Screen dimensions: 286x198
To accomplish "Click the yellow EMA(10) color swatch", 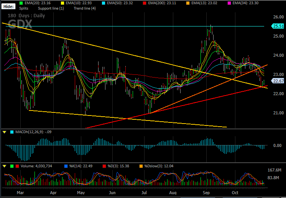I will click(62, 3).
